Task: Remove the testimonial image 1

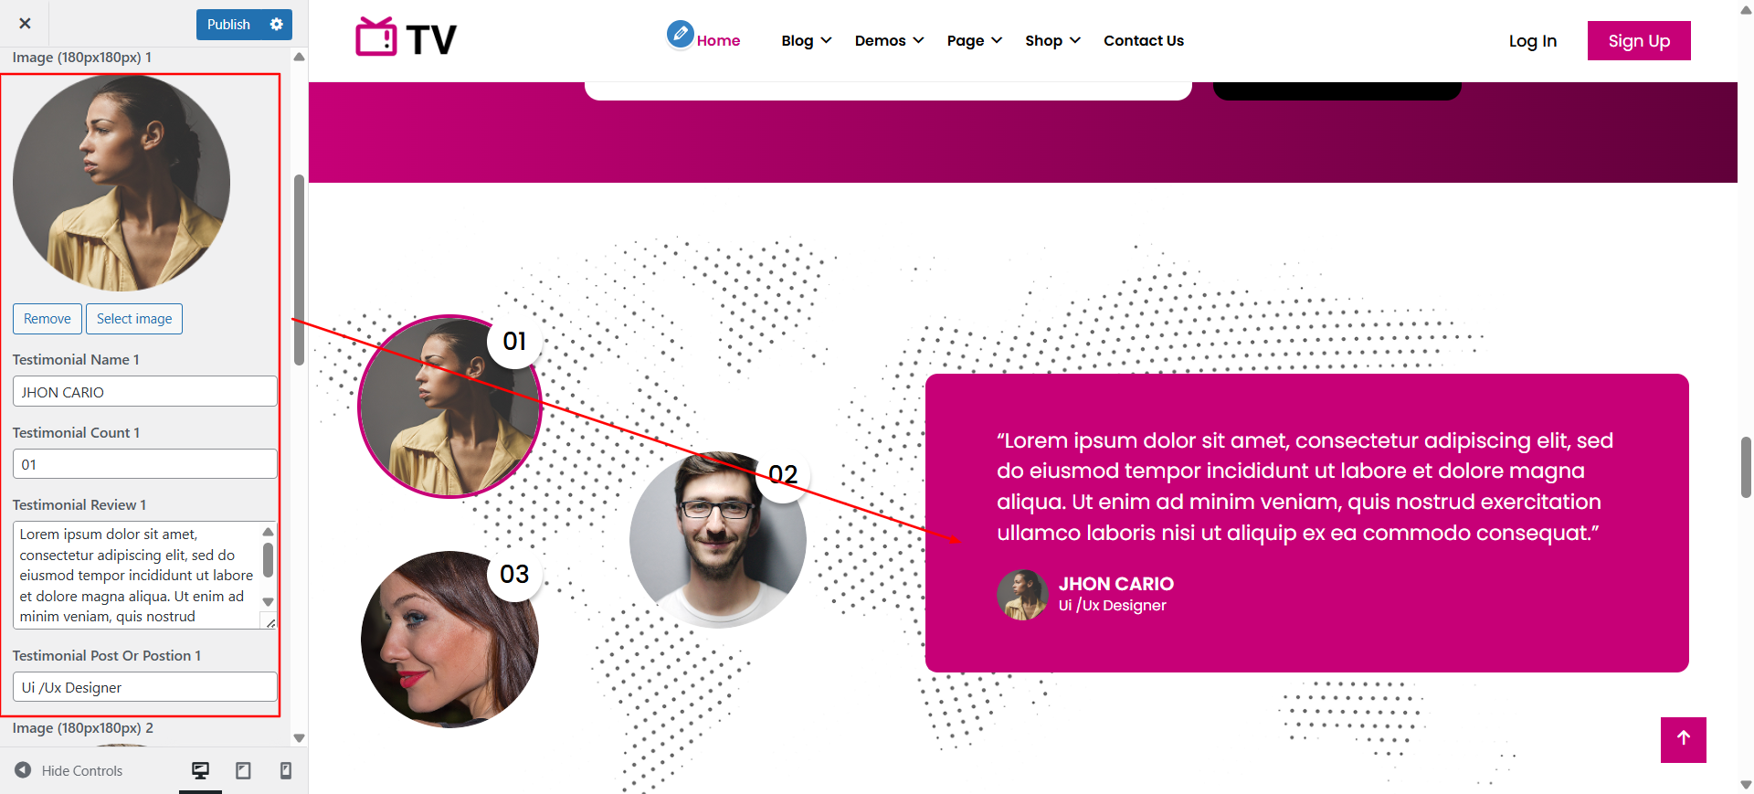Action: click(48, 319)
